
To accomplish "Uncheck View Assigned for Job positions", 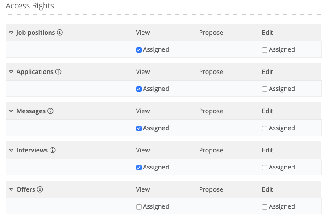I will [139, 50].
